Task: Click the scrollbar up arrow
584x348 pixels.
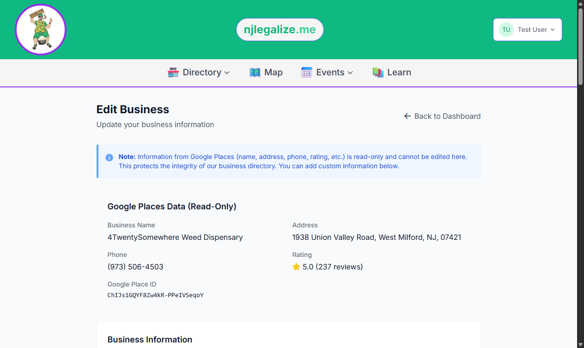Action: (x=580, y=4)
